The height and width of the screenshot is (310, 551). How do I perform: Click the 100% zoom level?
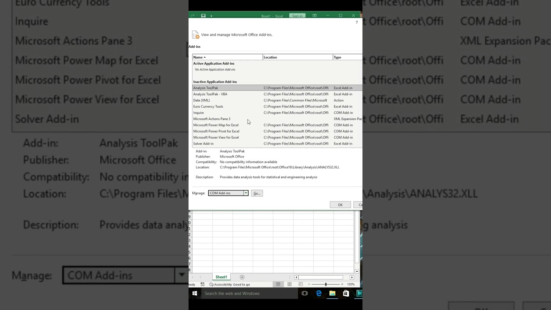351,285
